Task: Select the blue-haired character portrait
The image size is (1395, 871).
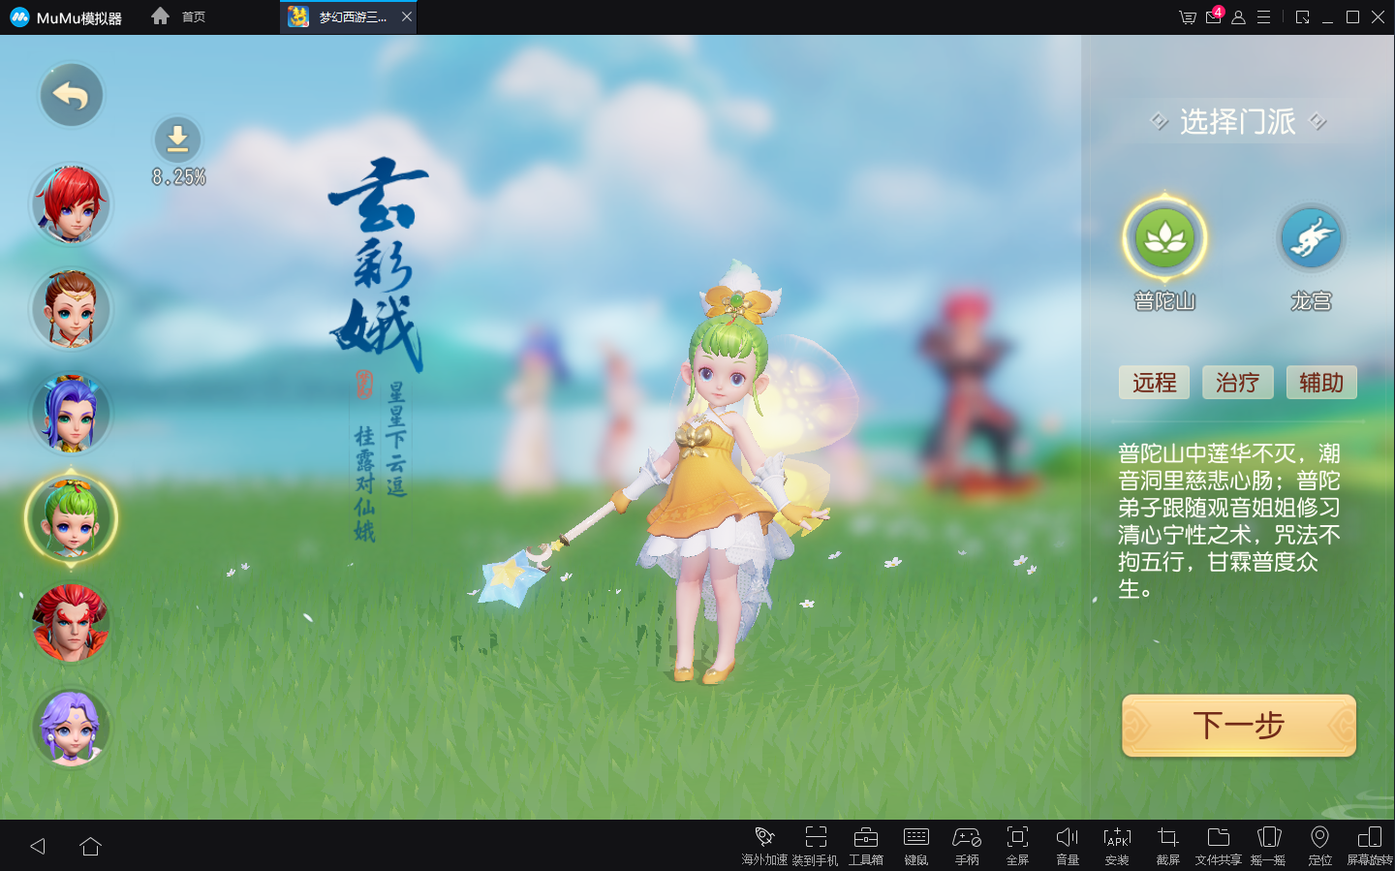Action: [71, 414]
